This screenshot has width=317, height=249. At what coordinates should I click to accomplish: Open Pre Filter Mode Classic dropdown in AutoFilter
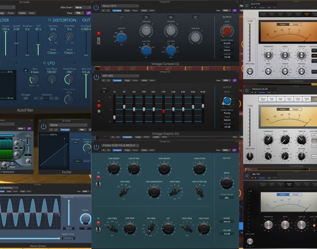point(53,53)
